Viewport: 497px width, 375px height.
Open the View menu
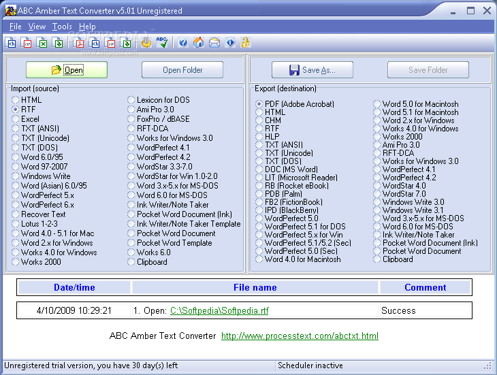coord(37,27)
